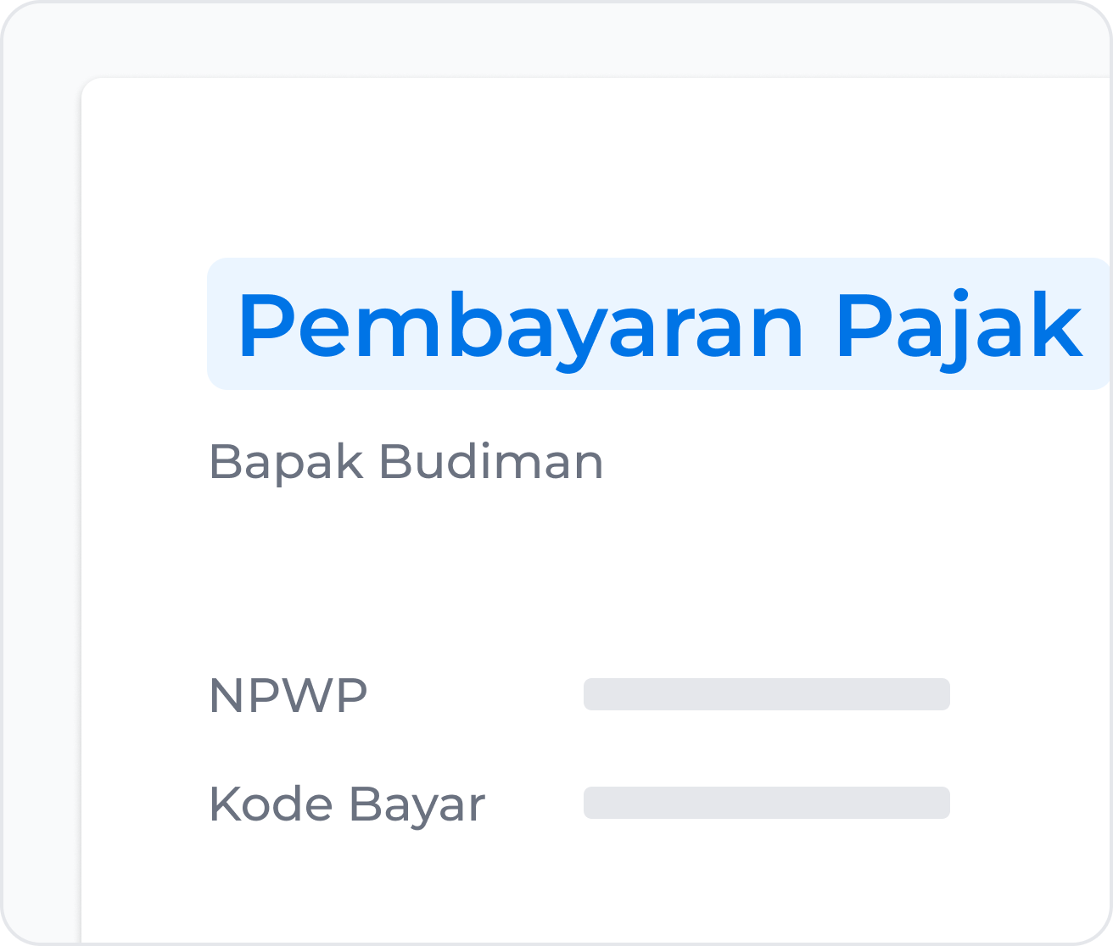Select the word Pajak in the title

(959, 326)
